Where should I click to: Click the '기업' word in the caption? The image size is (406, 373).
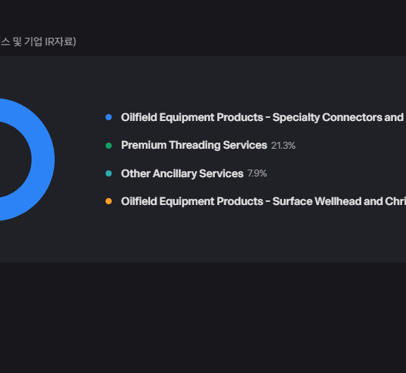pyautogui.click(x=33, y=42)
